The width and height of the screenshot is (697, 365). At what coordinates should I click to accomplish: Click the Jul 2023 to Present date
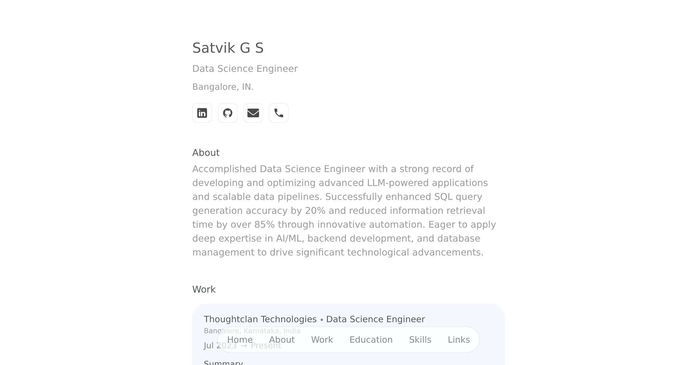[x=242, y=346]
